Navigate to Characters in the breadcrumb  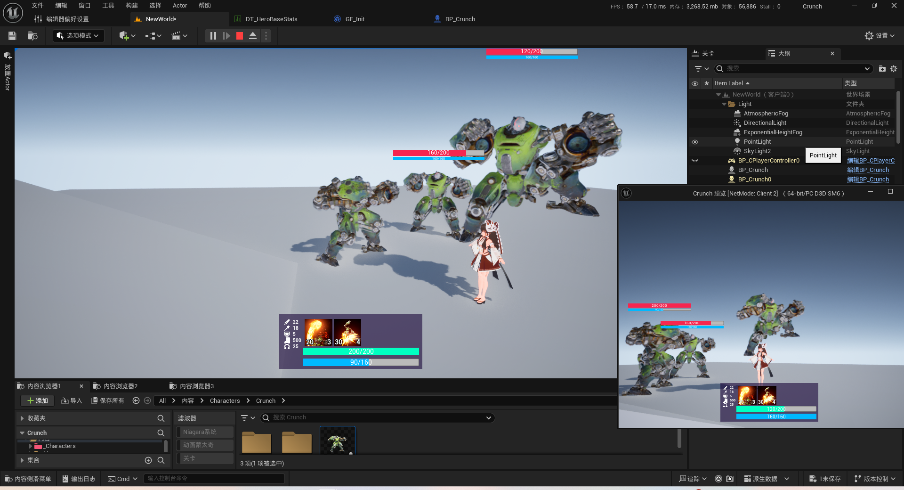coord(225,401)
